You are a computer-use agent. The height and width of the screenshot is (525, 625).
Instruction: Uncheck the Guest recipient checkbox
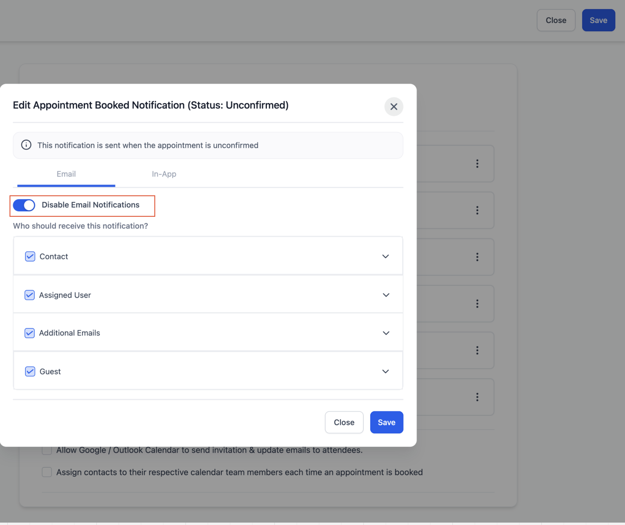coord(30,371)
